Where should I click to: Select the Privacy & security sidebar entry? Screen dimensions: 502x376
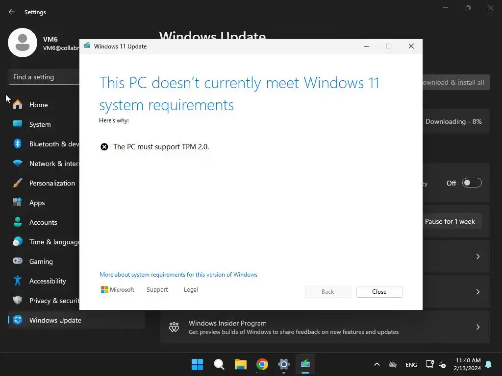tap(44, 301)
